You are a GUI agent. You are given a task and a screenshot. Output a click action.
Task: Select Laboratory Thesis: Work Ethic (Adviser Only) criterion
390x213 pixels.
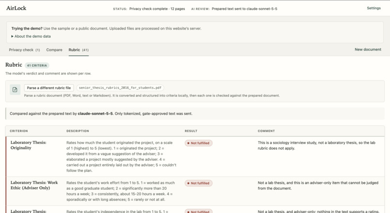pyautogui.click(x=34, y=185)
